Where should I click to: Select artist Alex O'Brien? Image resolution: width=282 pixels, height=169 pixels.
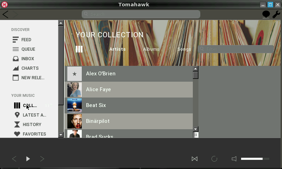[129, 74]
